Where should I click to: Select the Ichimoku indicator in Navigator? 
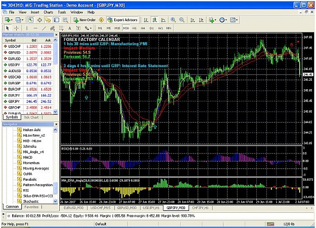point(30,146)
